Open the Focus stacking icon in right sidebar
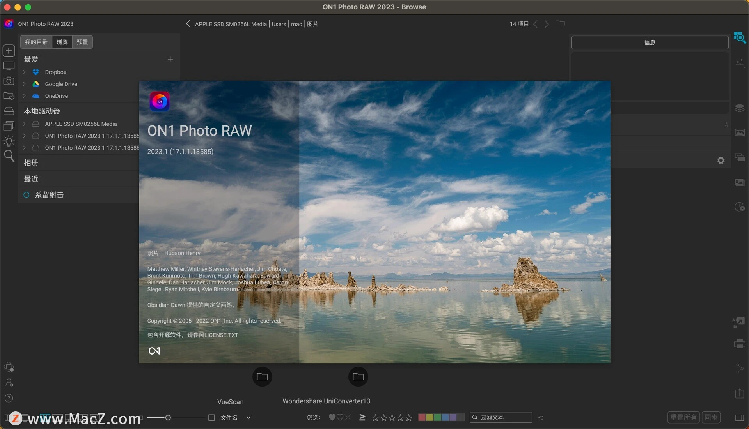The height and width of the screenshot is (429, 749). click(740, 182)
